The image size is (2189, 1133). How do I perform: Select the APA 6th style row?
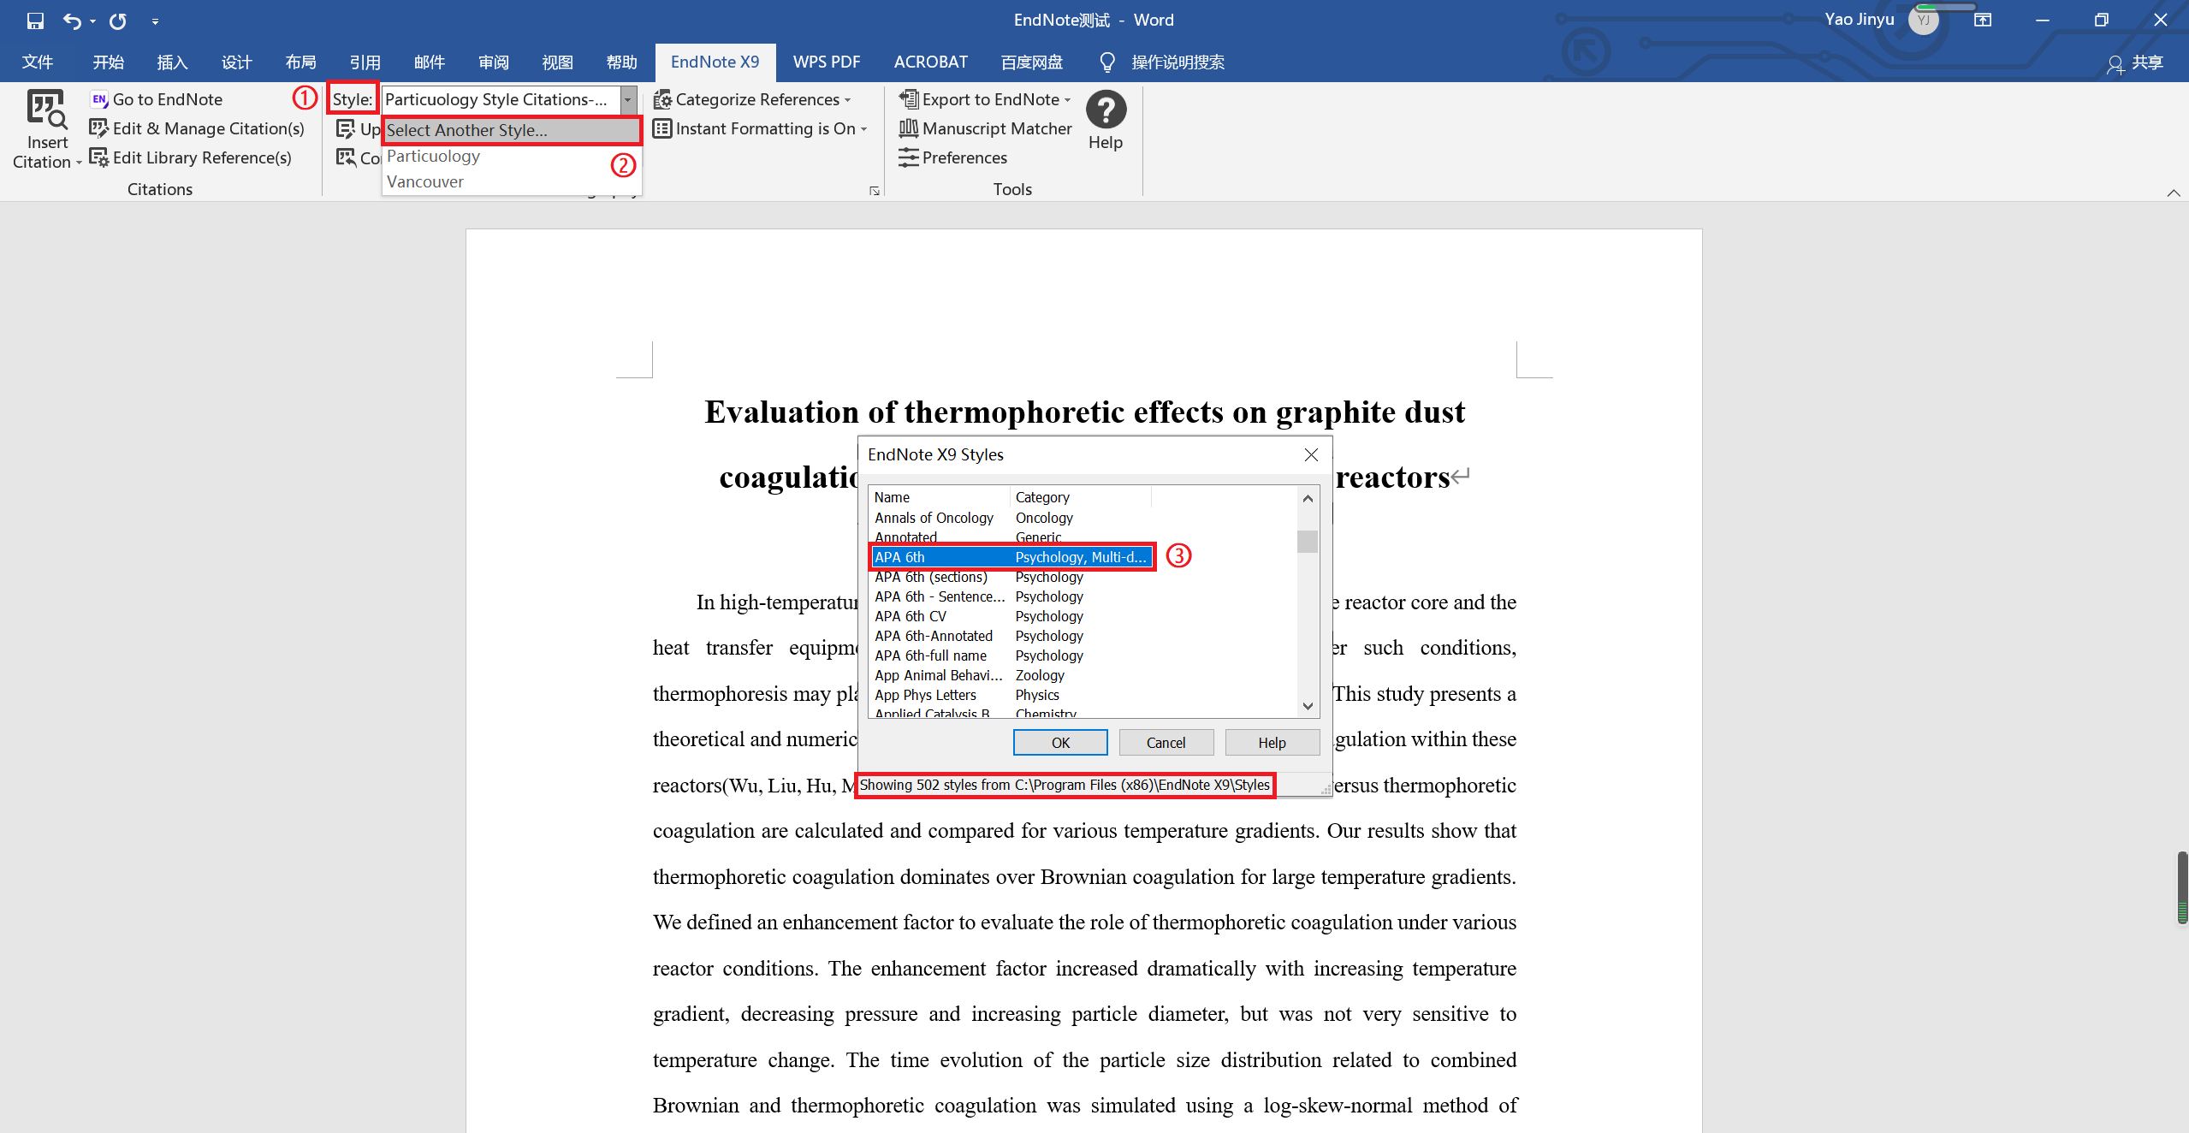[1011, 557]
